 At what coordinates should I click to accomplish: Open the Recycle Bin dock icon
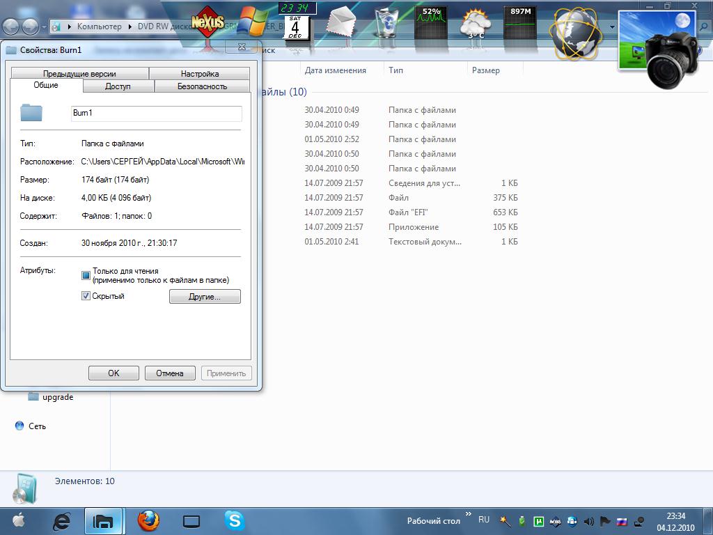pyautogui.click(x=386, y=22)
